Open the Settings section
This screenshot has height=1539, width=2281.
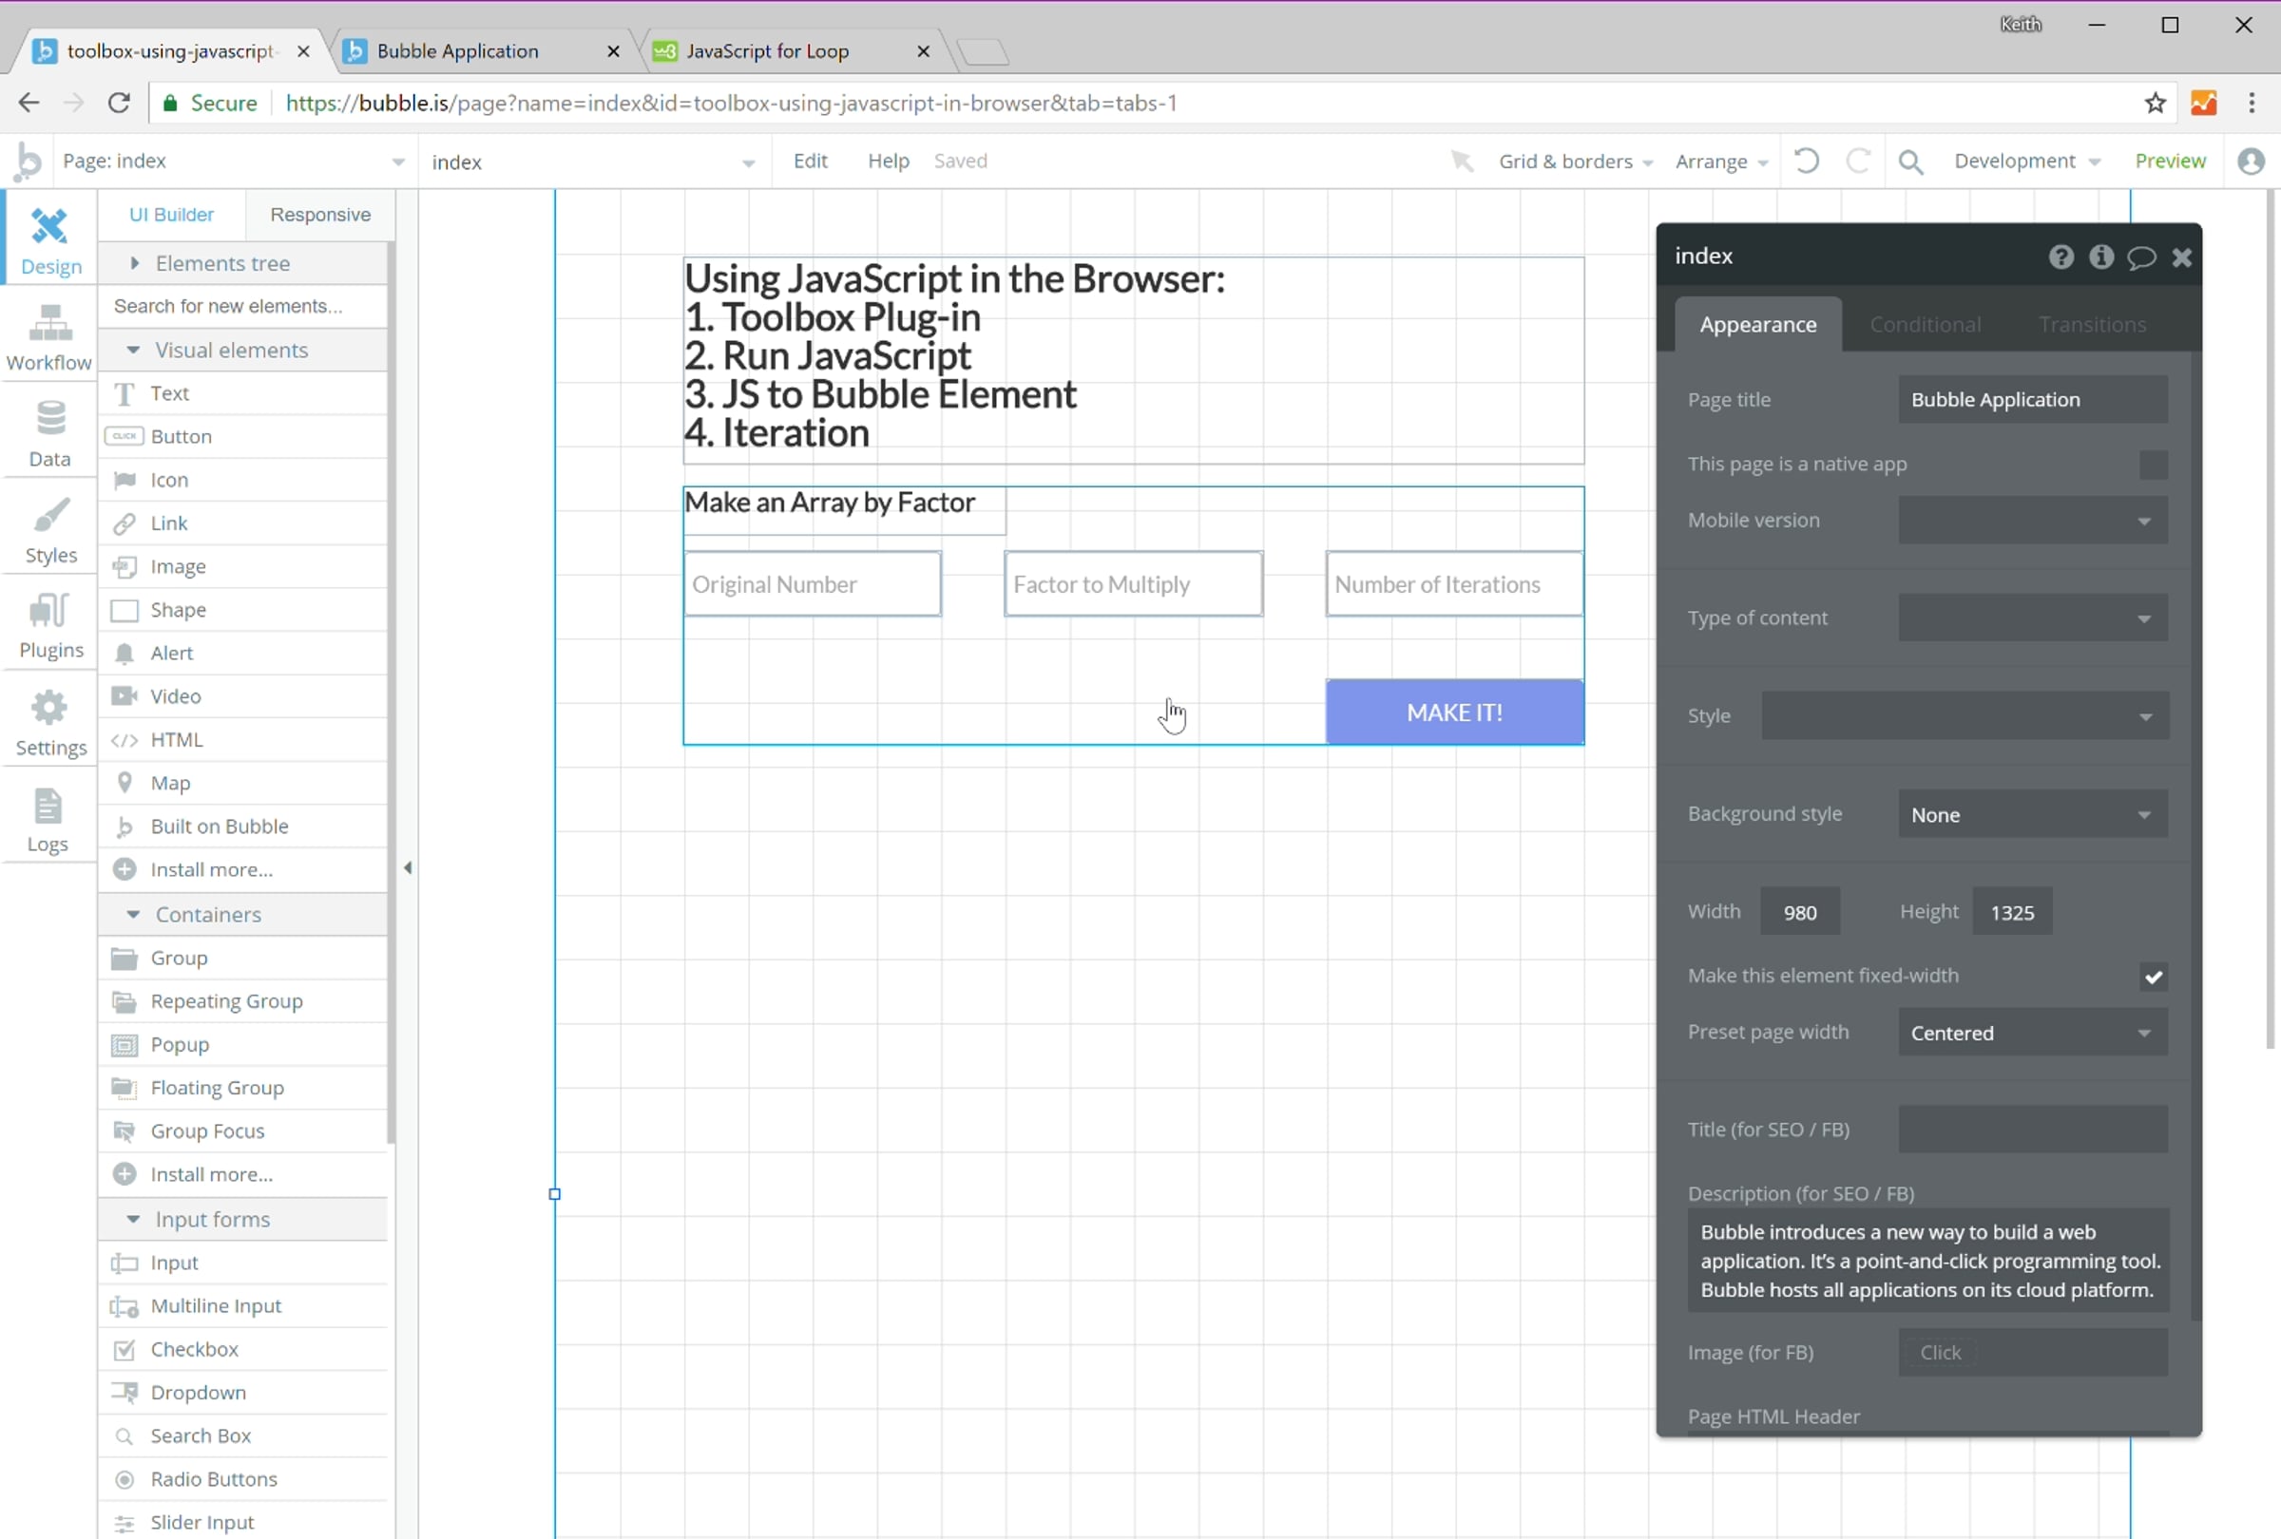tap(50, 723)
